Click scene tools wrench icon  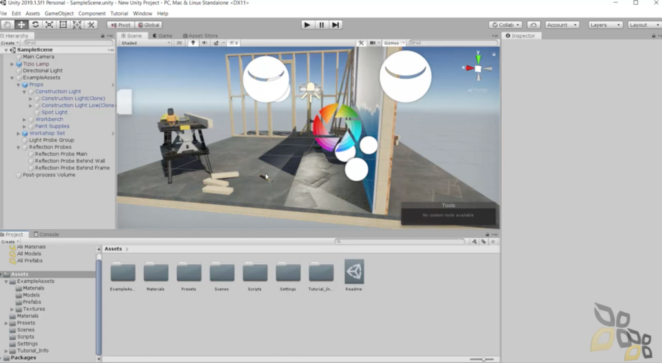(x=361, y=43)
